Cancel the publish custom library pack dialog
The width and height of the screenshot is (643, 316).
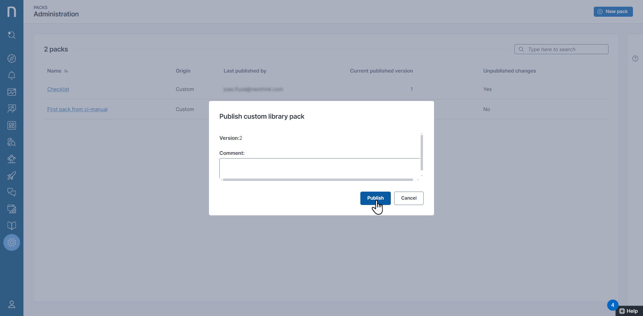(409, 198)
